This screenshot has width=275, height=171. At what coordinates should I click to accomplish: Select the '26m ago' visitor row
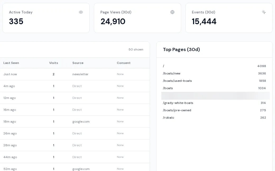pos(75,133)
